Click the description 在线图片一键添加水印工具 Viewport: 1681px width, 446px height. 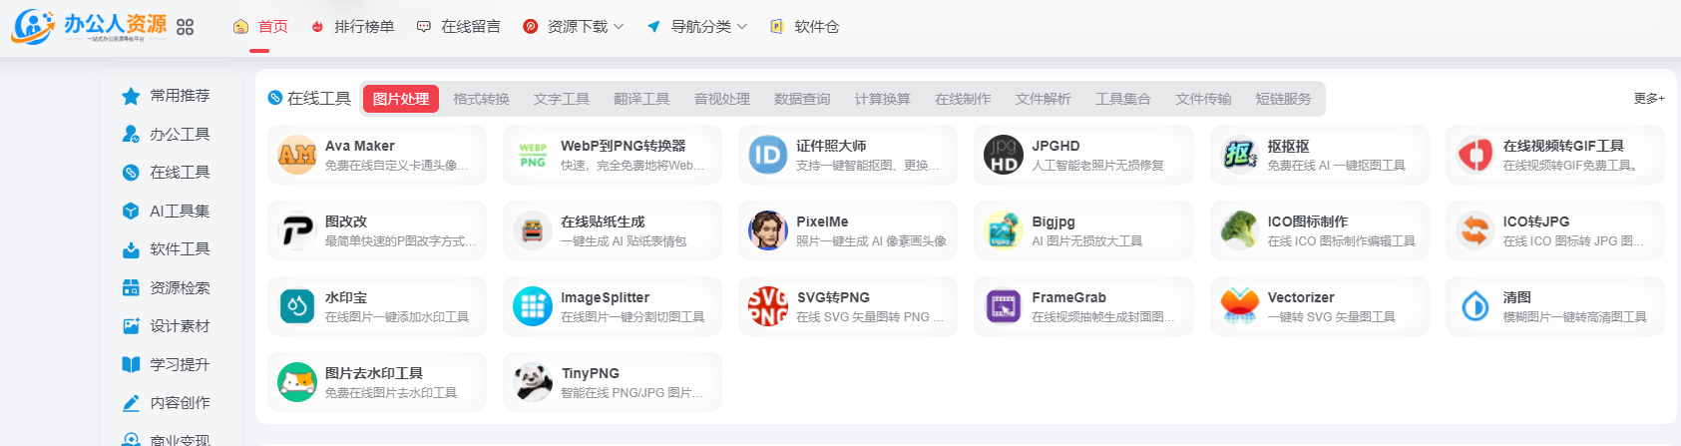click(397, 317)
